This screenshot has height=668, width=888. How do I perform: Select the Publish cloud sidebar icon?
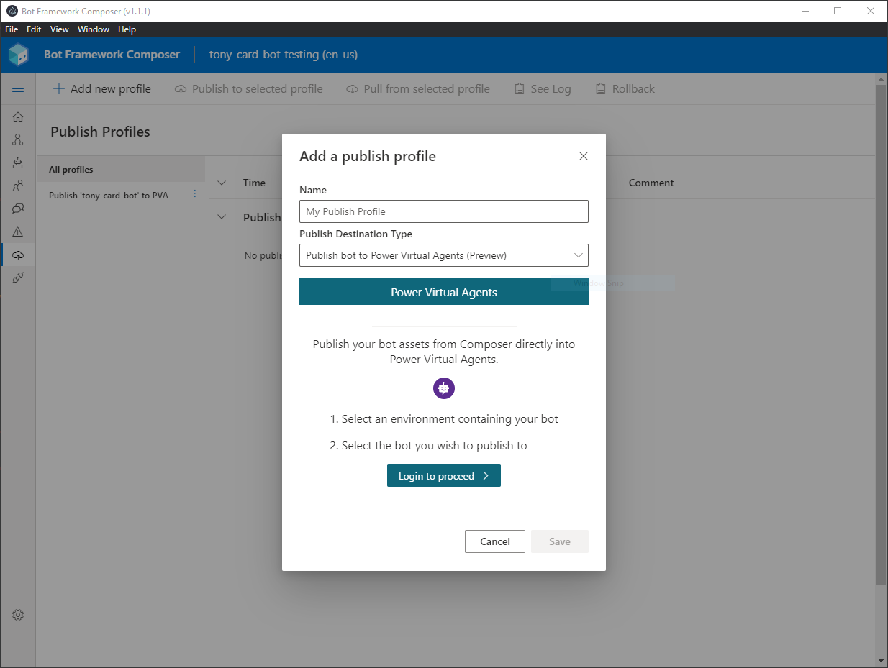18,255
